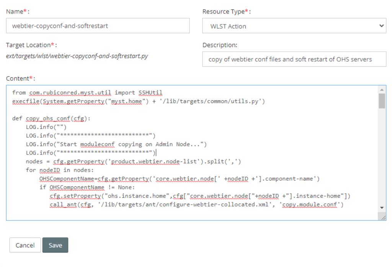
Task: Cancel editing the resource
Action: point(25,245)
